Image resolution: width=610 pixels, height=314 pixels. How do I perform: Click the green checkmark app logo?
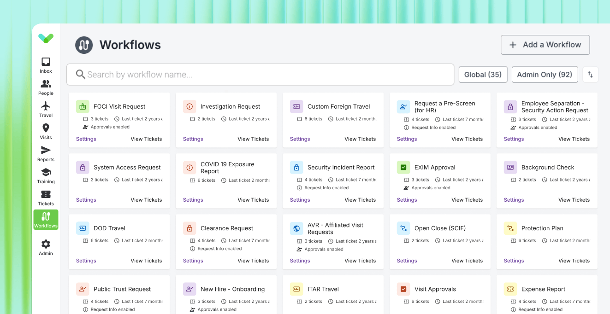click(46, 38)
